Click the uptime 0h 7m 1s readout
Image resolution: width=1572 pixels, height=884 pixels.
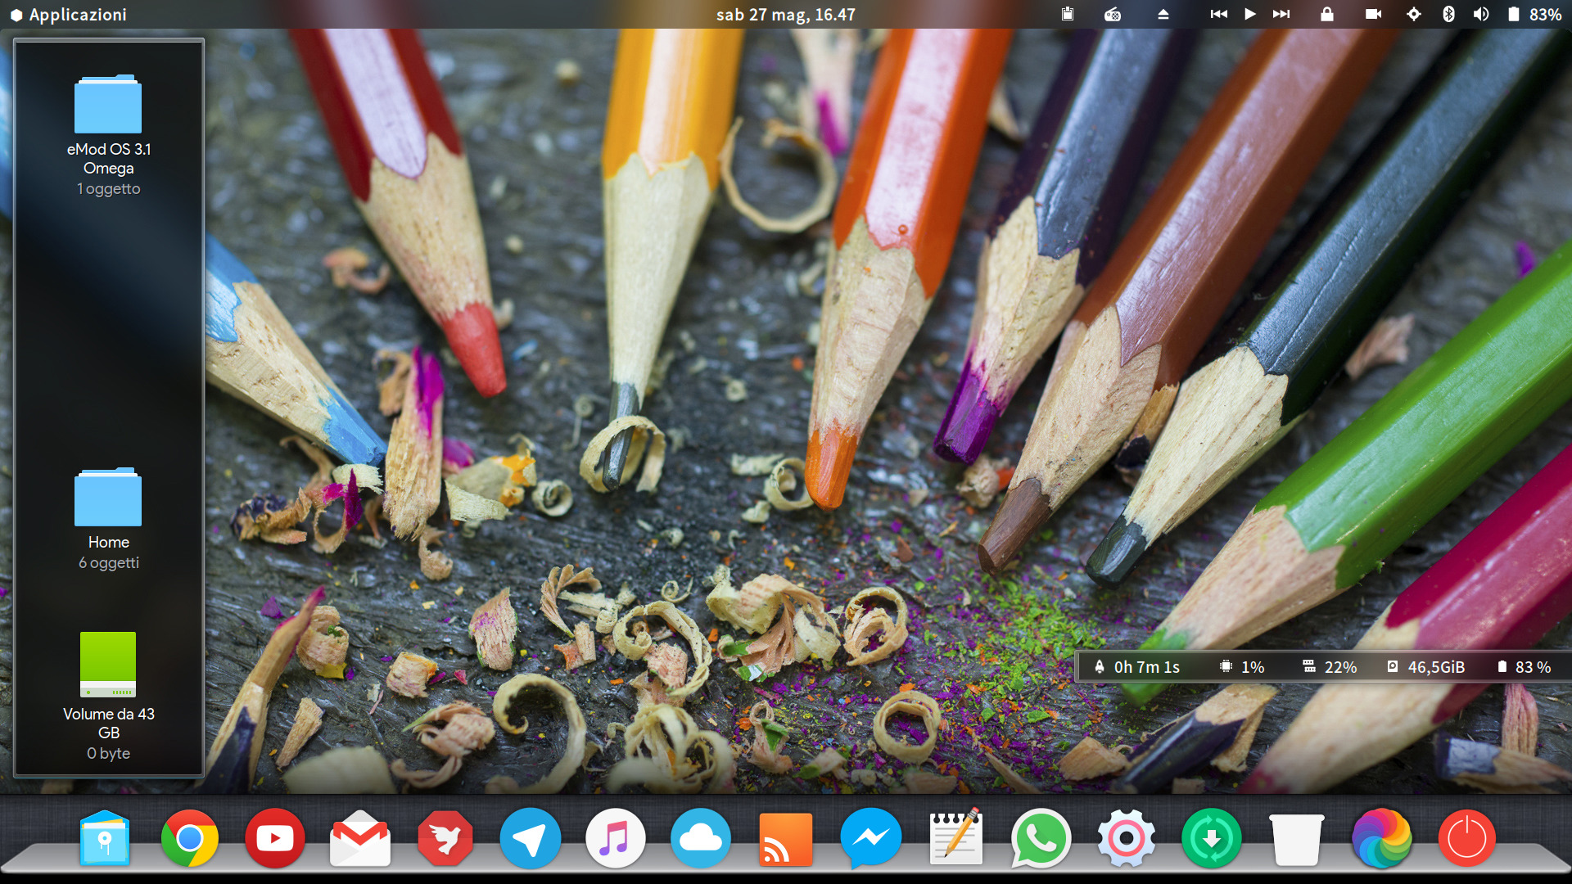point(1138,667)
